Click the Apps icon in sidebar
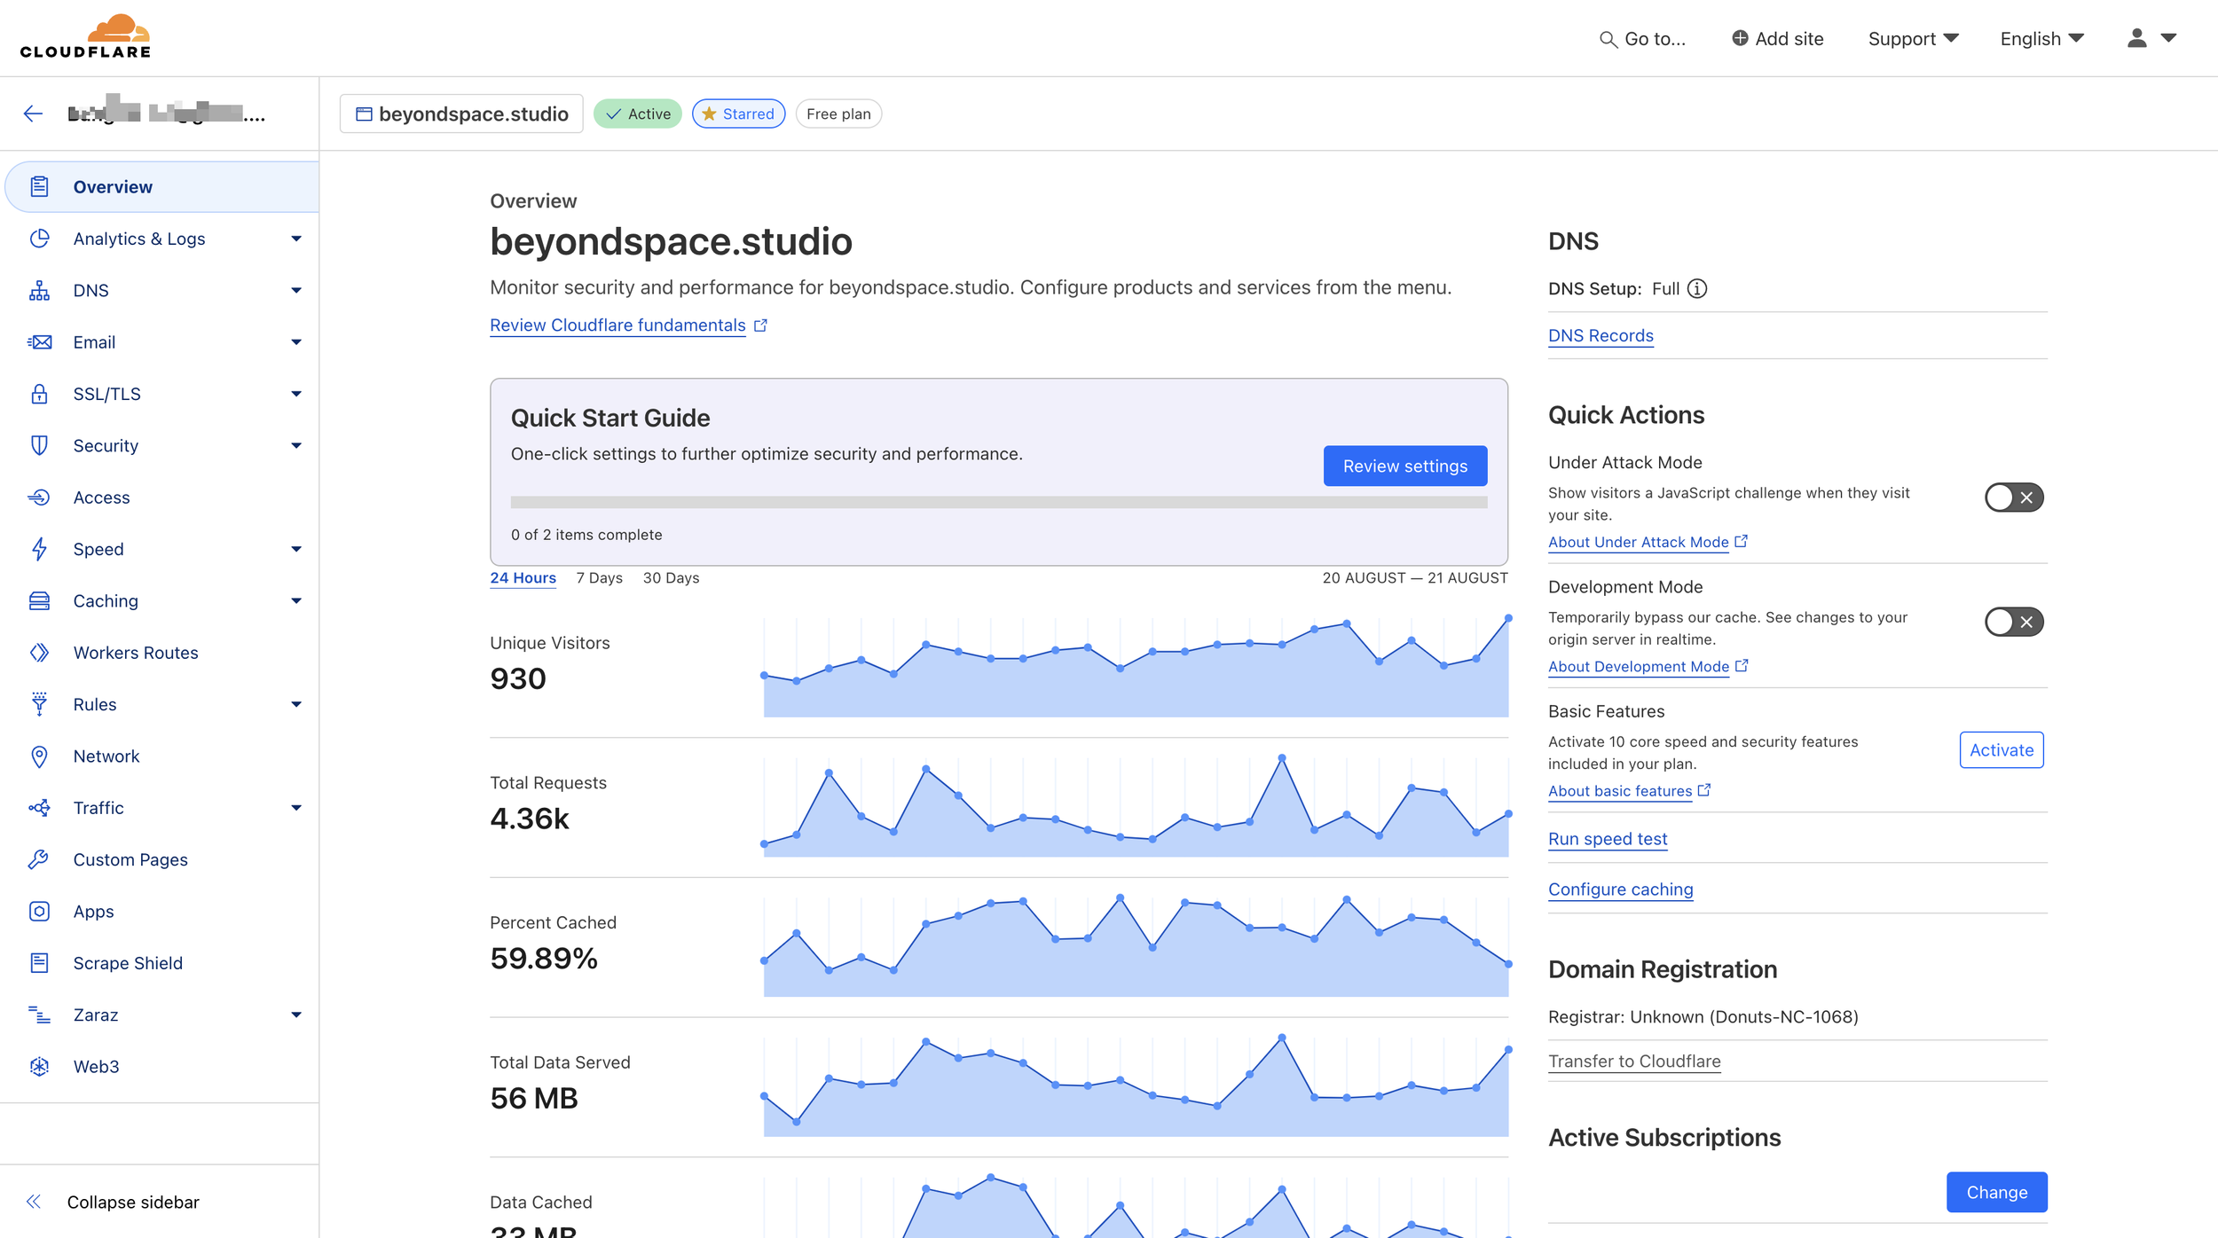The image size is (2218, 1238). pos(39,911)
